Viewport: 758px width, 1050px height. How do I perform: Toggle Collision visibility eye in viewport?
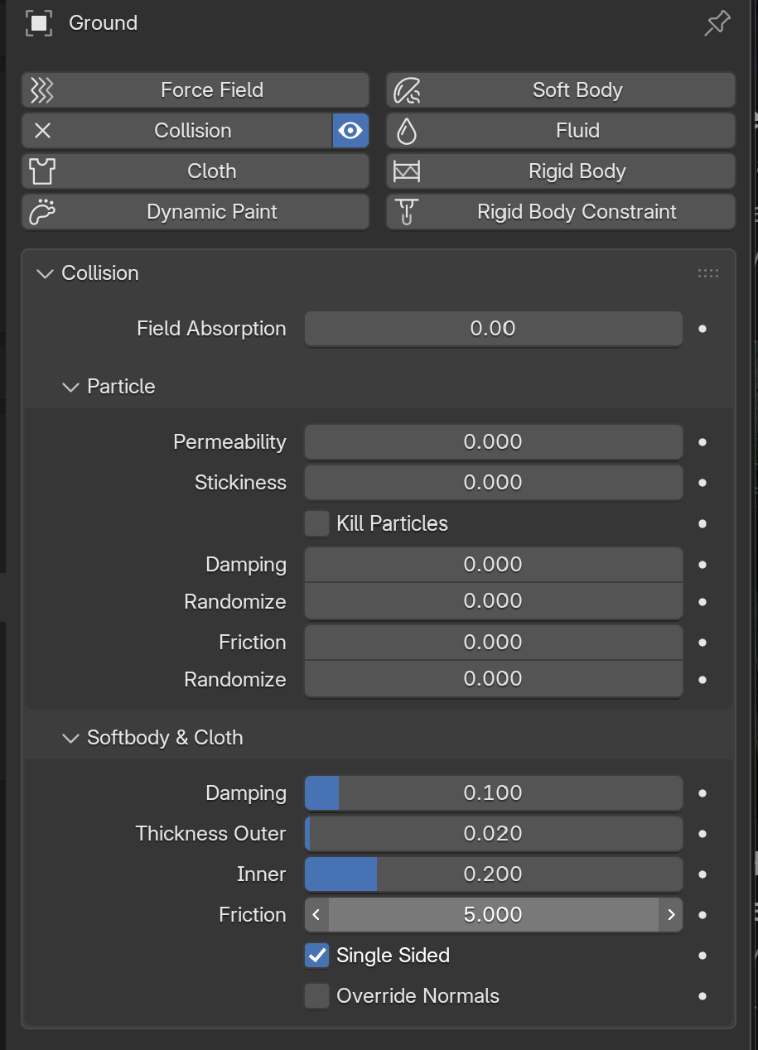350,131
